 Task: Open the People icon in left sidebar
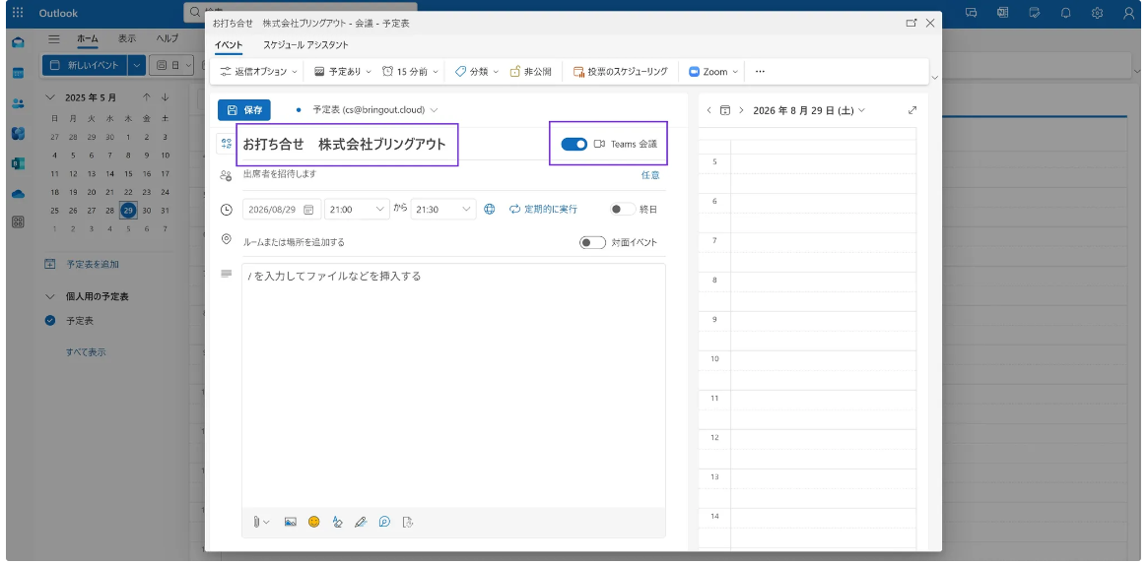(19, 103)
